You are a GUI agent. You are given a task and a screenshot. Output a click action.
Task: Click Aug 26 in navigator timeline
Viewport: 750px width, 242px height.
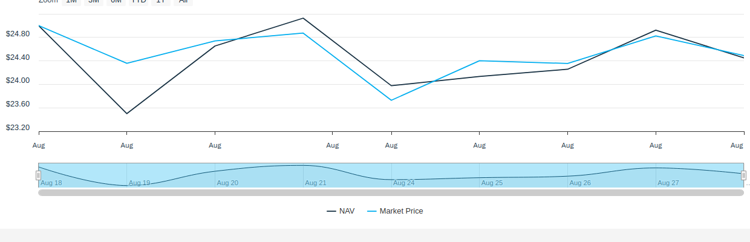[580, 183]
